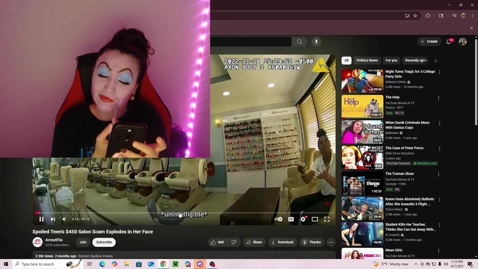
Task: Seek along the video progress bar
Action: point(184,213)
